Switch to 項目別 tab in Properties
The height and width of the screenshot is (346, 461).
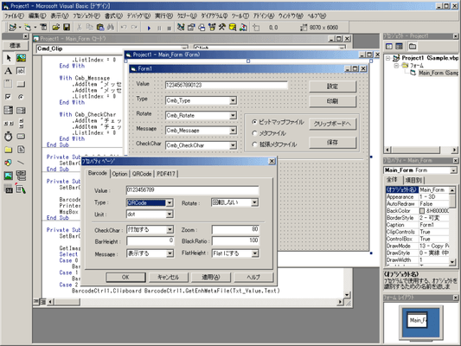click(x=413, y=180)
